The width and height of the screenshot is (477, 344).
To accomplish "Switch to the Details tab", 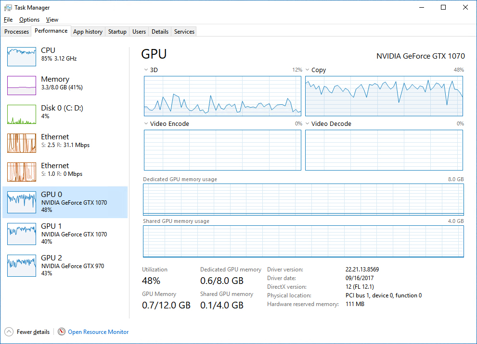I will [160, 32].
